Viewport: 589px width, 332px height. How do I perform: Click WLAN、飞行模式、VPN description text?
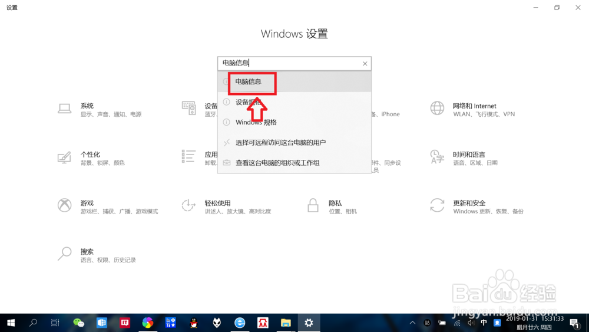coord(484,114)
